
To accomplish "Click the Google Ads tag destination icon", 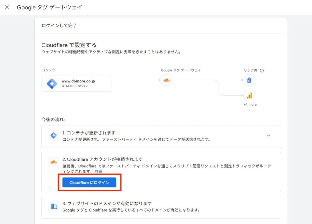I will (x=249, y=80).
